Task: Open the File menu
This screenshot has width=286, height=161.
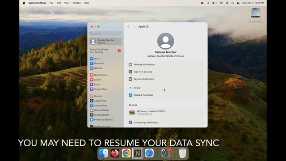Action: pyautogui.click(x=51, y=3)
